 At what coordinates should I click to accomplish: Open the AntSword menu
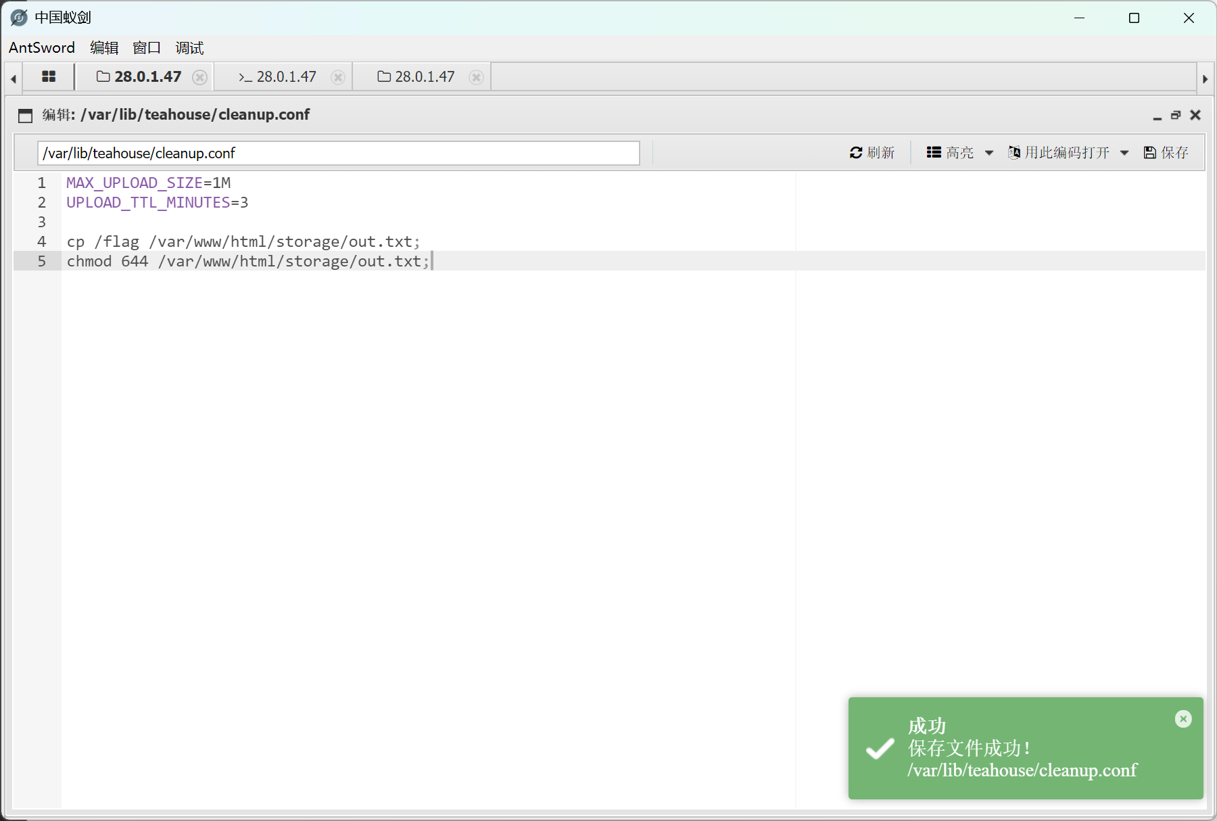point(42,48)
